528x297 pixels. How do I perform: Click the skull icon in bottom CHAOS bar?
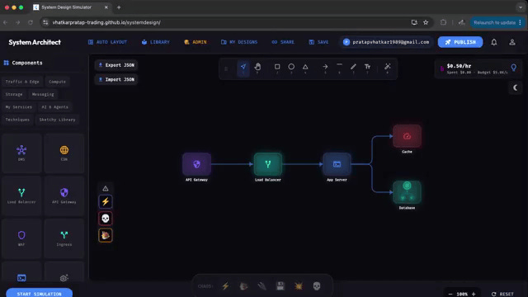pos(317,286)
